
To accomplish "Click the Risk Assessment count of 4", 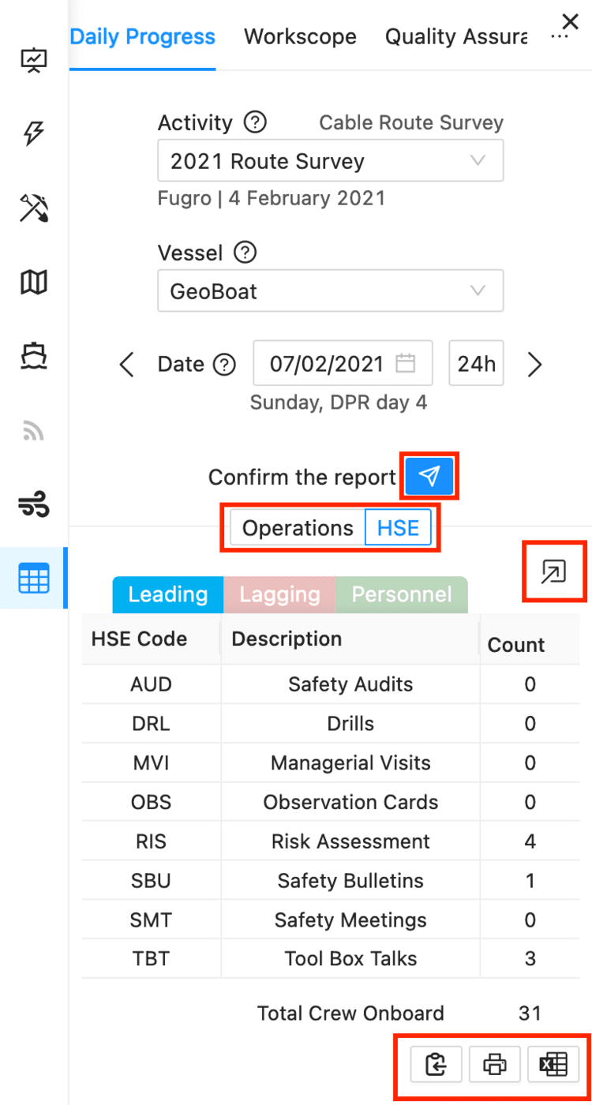I will pyautogui.click(x=530, y=841).
